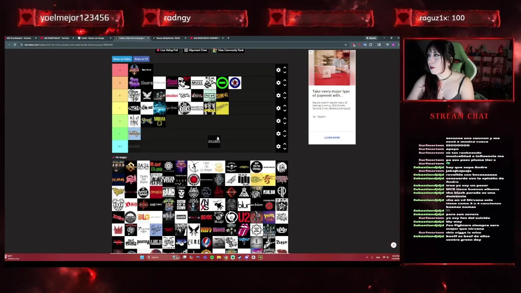The image size is (521, 293).
Task: Switch to the EXORCISMOS YouTube tab
Action: pyautogui.click(x=207, y=38)
